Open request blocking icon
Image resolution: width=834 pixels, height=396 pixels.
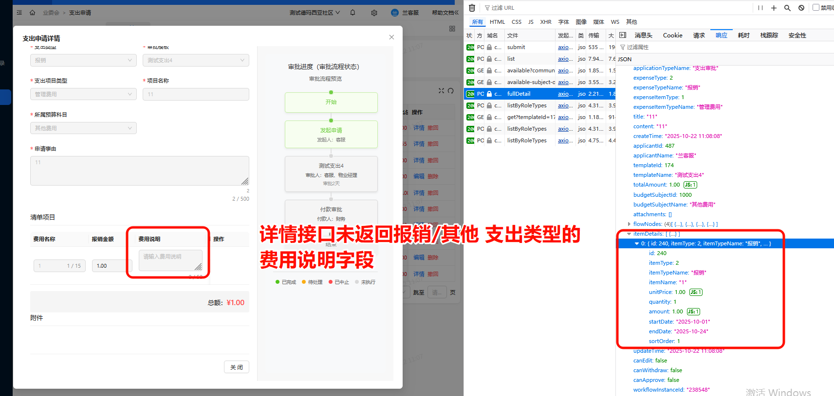tap(801, 8)
